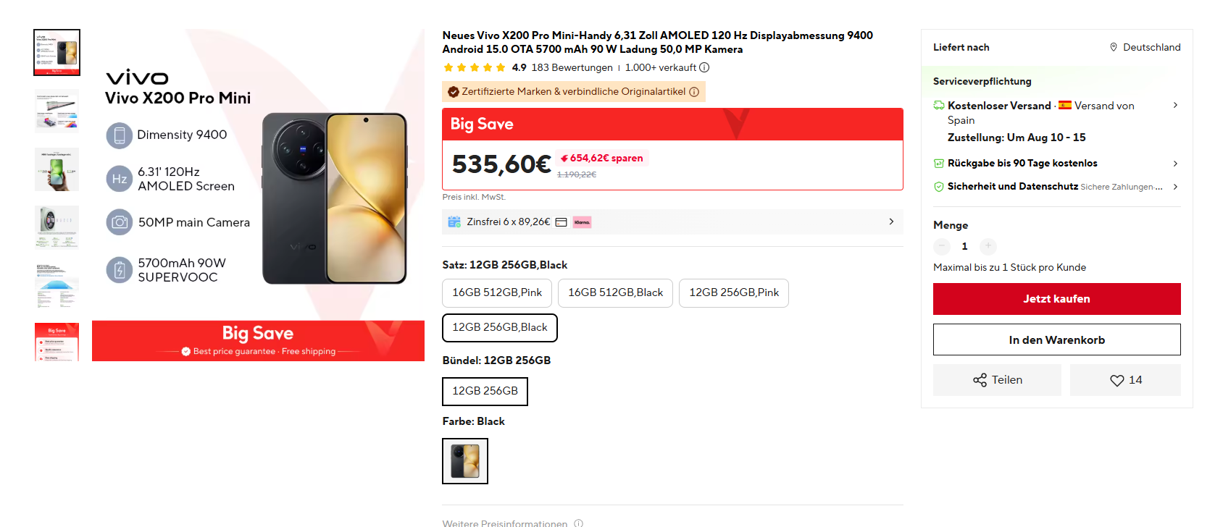This screenshot has width=1223, height=527.
Task: Click the heart wishlist icon showing 14
Action: point(1117,380)
